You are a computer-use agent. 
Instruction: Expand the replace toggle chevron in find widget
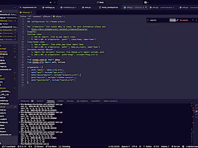point(148,20)
